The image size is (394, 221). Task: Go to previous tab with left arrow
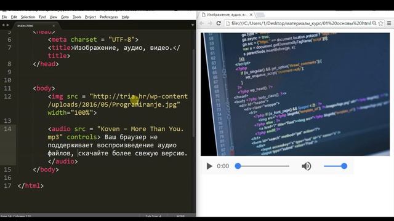3,25
